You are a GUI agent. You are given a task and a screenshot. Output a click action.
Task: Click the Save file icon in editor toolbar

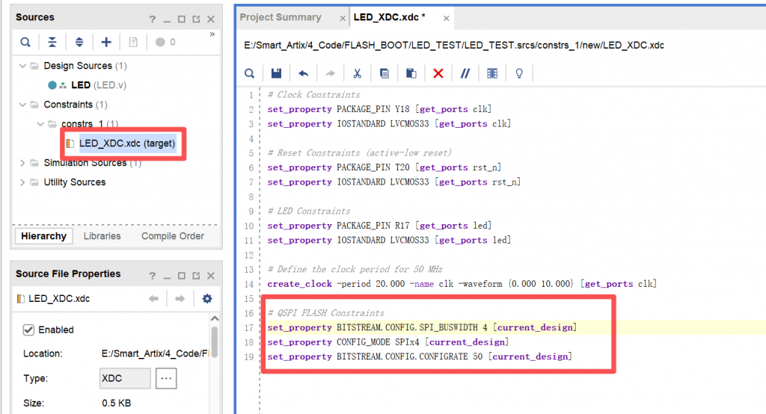pyautogui.click(x=276, y=73)
